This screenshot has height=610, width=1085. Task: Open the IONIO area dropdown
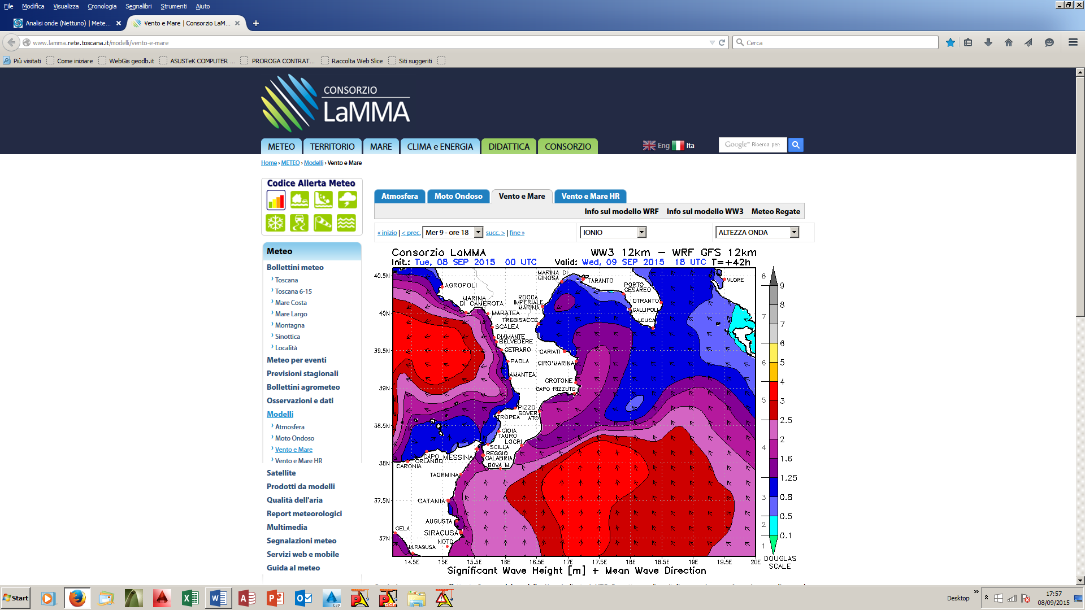pos(613,233)
